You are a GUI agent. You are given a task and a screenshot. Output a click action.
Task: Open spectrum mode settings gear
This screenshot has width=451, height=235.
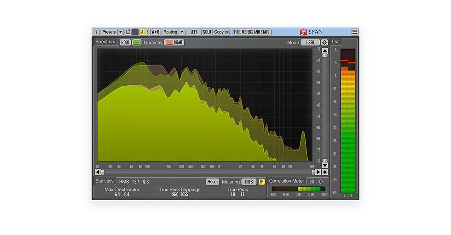point(324,43)
